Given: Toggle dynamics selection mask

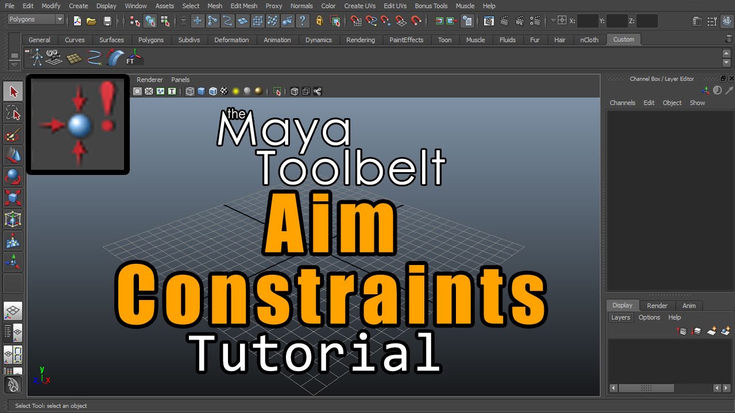Looking at the screenshot, I should coord(273,21).
